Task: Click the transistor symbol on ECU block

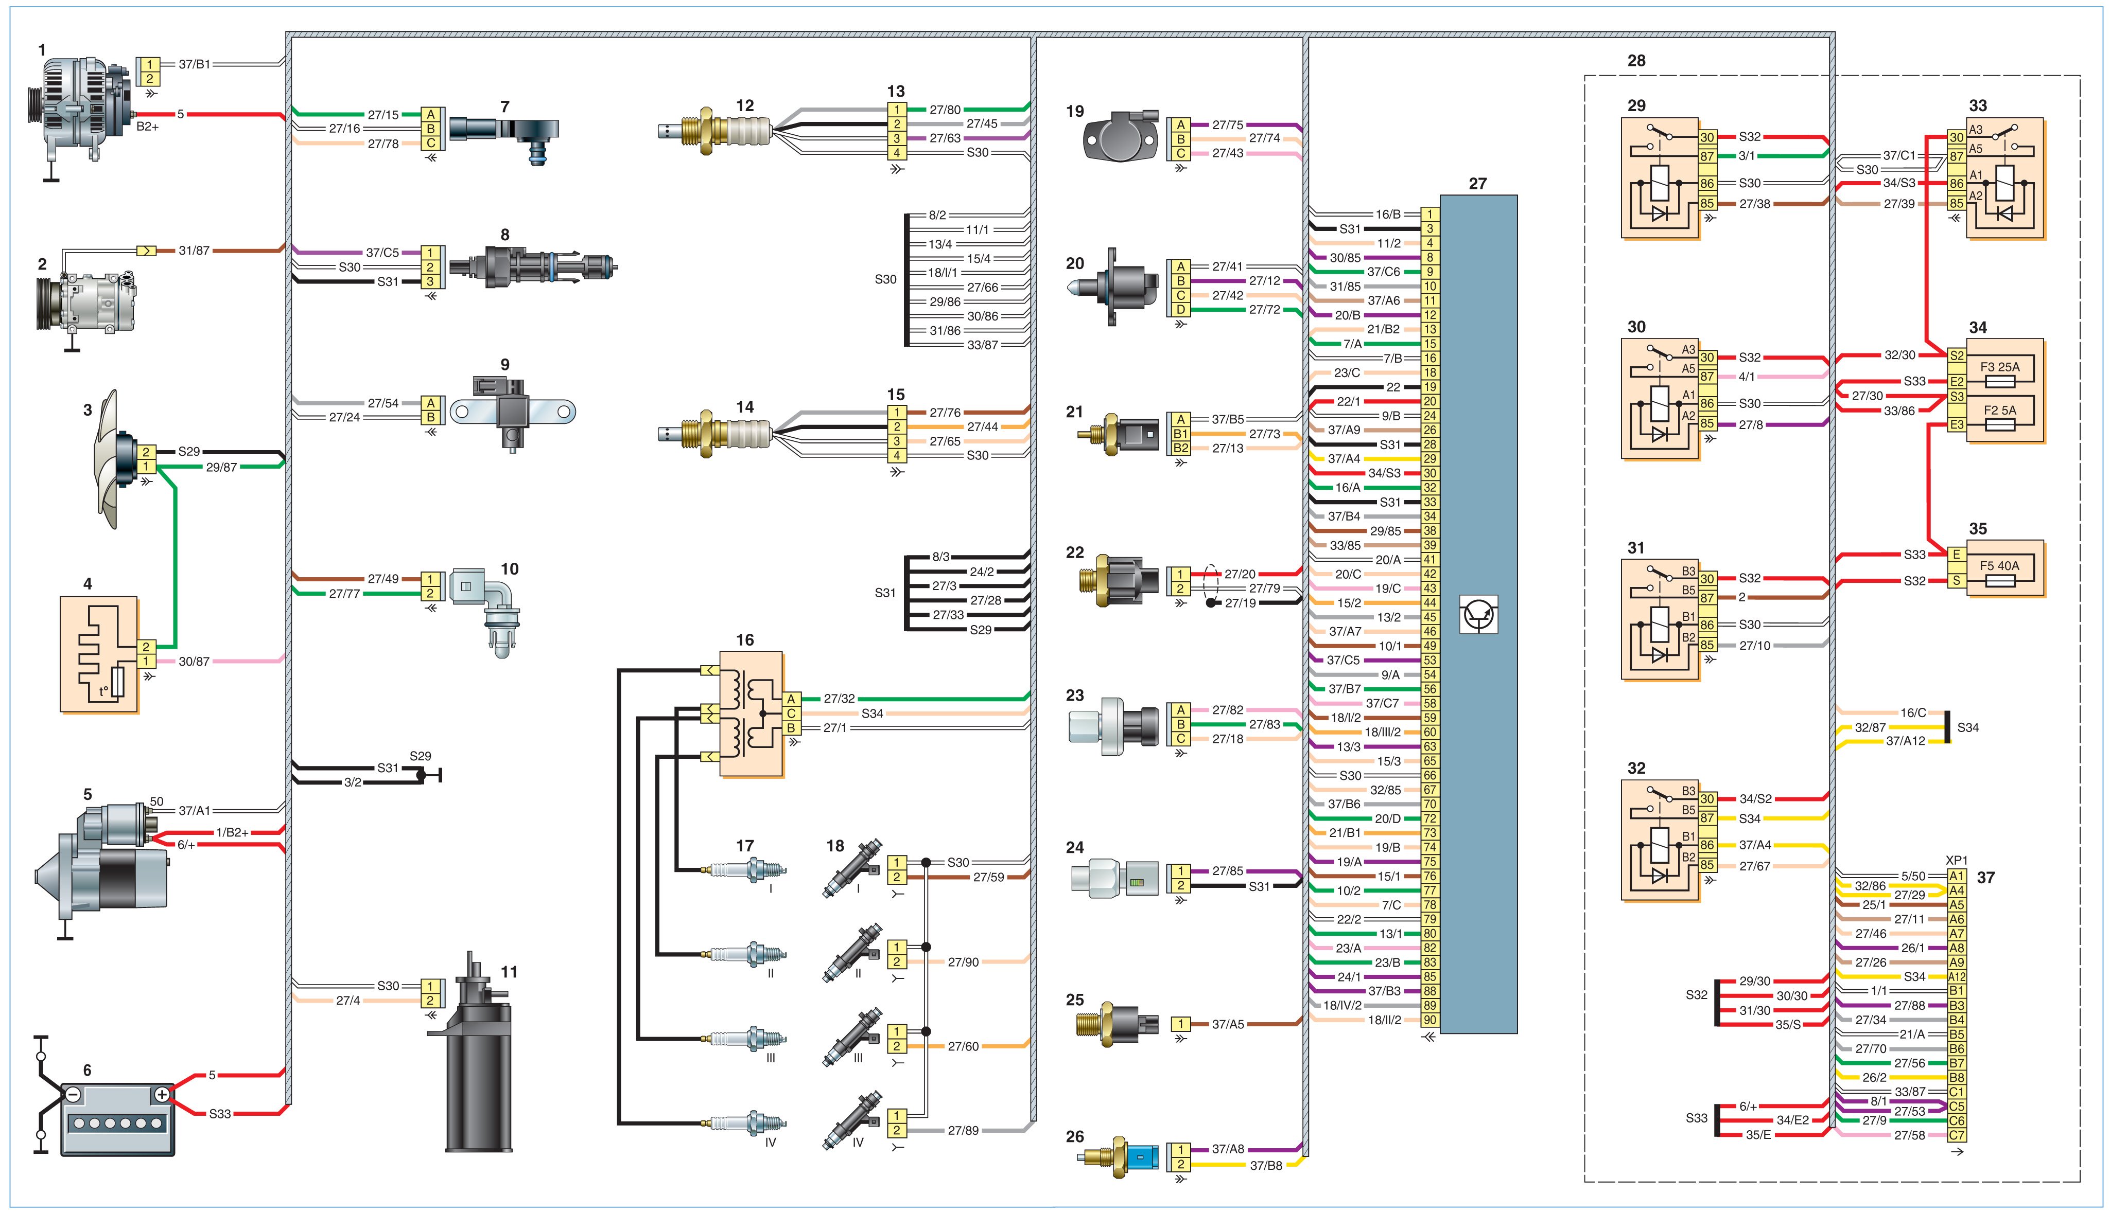Action: (x=1479, y=614)
